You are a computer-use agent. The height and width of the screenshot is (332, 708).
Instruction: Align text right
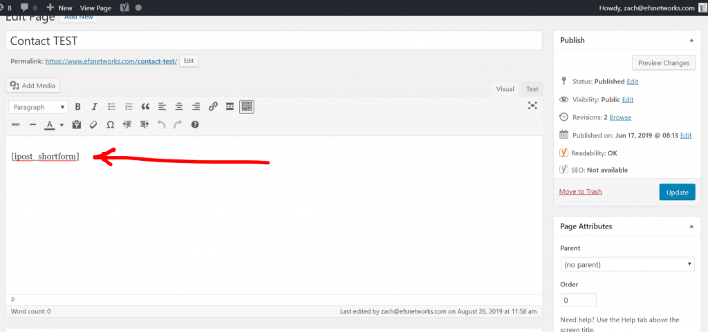coord(196,107)
